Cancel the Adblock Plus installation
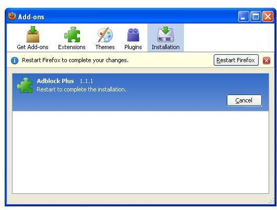Image resolution: width=277 pixels, height=210 pixels. pos(244,100)
